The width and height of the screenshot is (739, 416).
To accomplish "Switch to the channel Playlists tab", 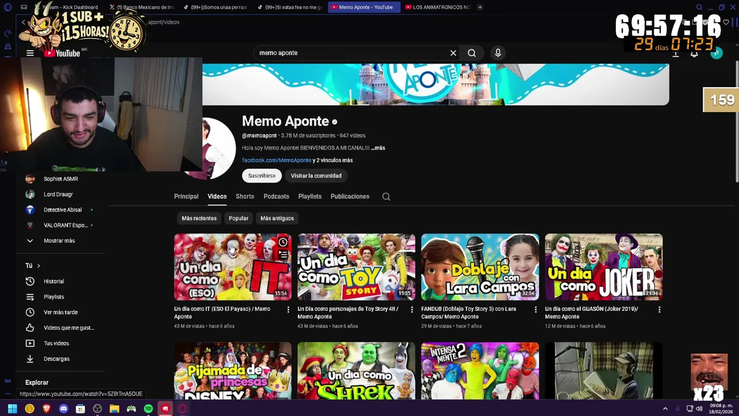I will point(309,196).
